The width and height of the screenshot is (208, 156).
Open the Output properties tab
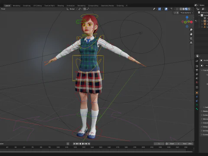point(197,70)
